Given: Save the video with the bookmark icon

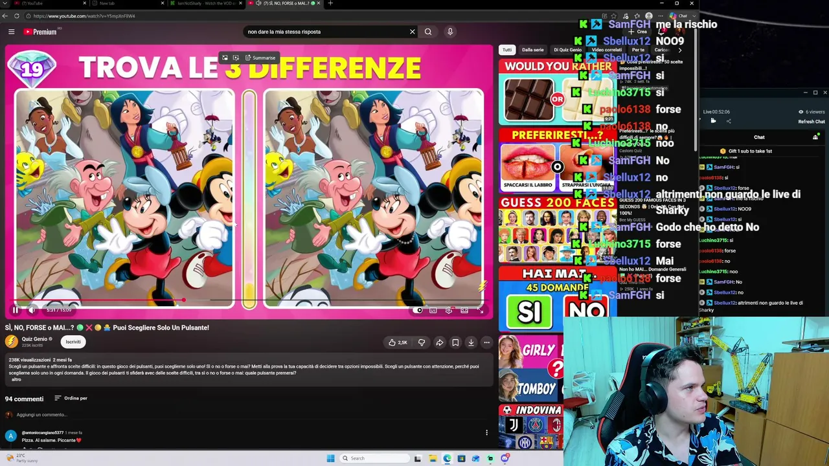Looking at the screenshot, I should 455,342.
